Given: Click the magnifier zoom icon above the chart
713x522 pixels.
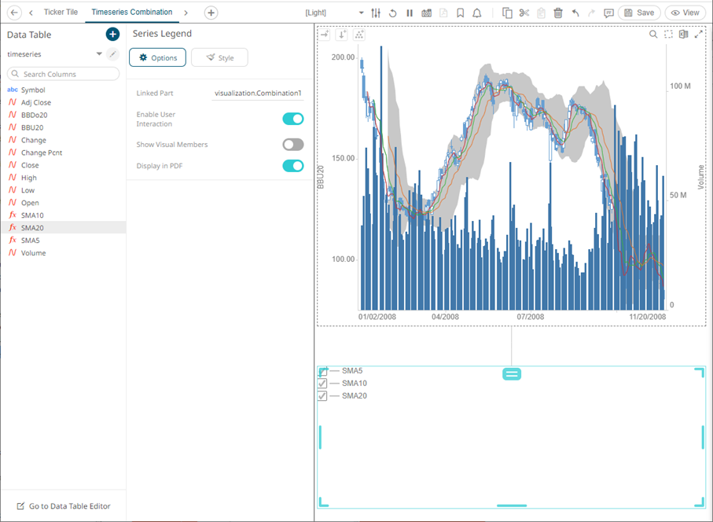Looking at the screenshot, I should (653, 35).
